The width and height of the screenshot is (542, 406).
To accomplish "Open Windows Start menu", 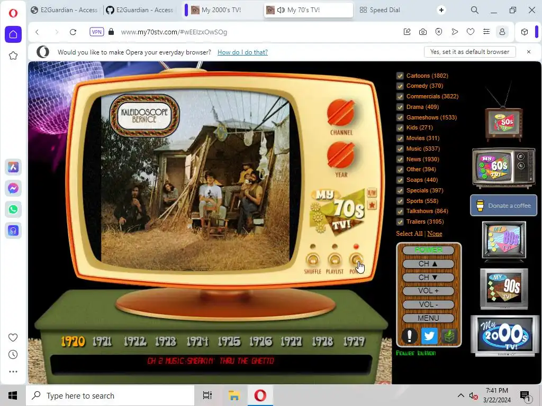I will coord(13,395).
